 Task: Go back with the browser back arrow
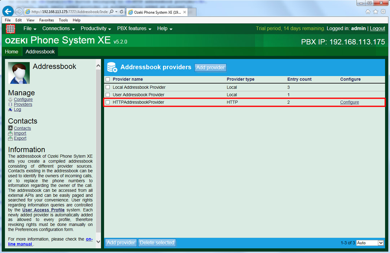8,12
